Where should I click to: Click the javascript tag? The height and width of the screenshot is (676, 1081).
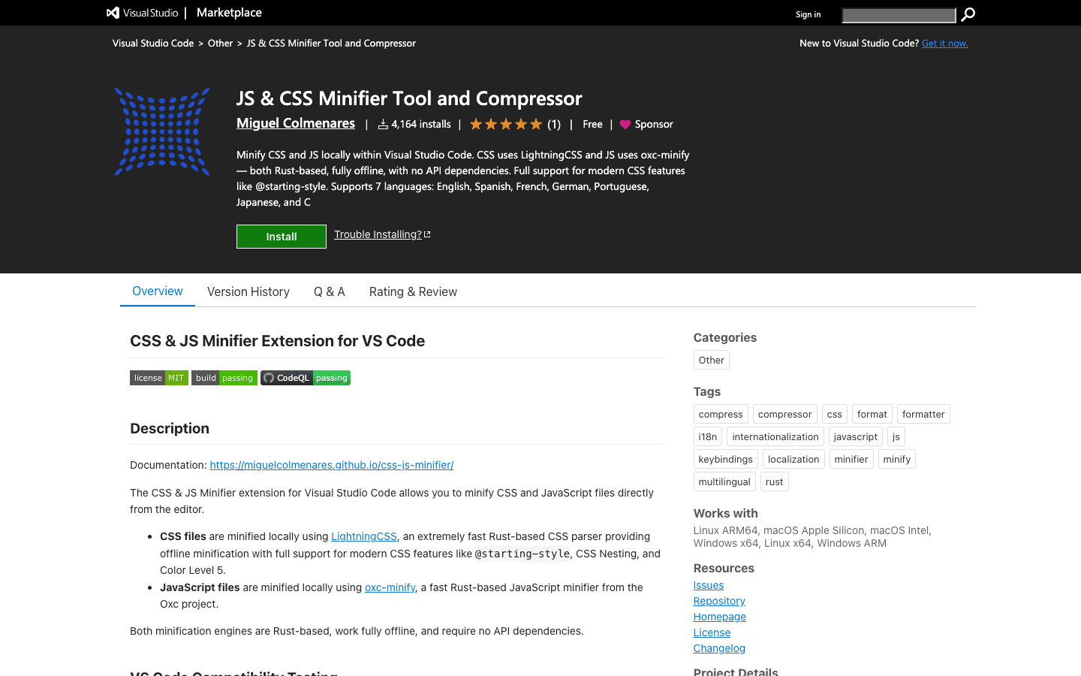point(856,436)
